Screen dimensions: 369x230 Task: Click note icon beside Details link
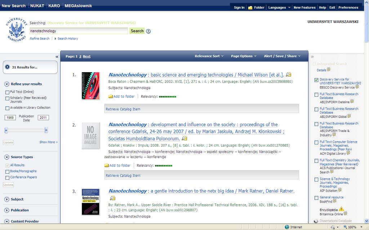tap(329, 69)
